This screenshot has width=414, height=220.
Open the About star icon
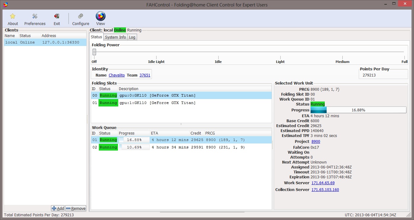pyautogui.click(x=13, y=16)
